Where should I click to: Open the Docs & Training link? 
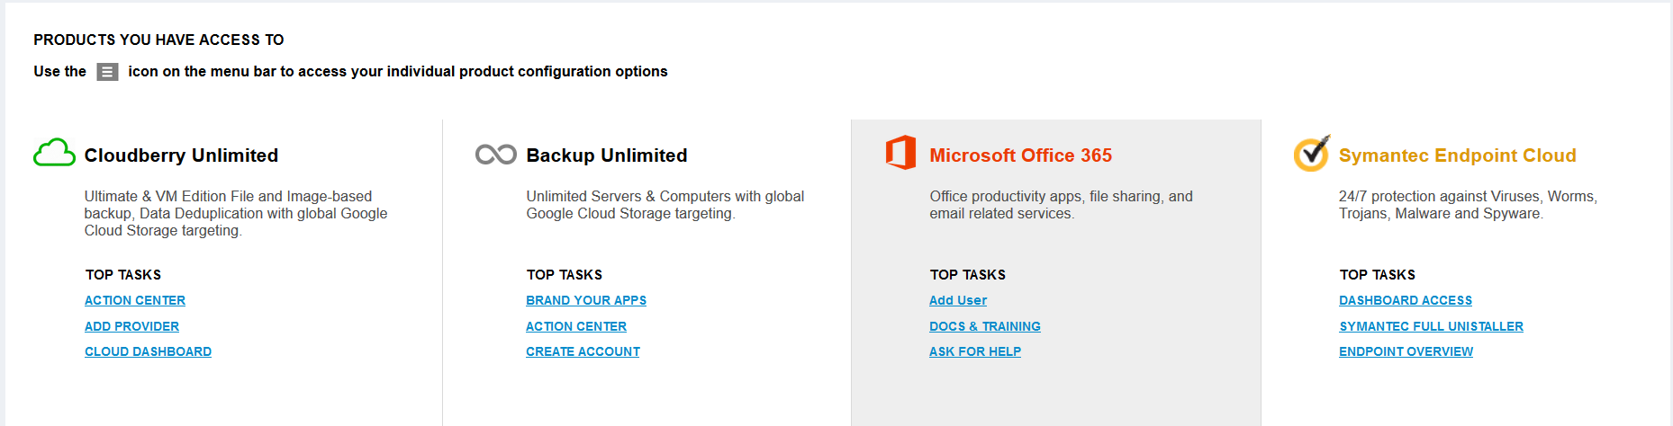coord(985,326)
